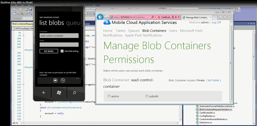Open Apple Push Notifications link
The width and height of the screenshot is (257, 126).
[144, 35]
